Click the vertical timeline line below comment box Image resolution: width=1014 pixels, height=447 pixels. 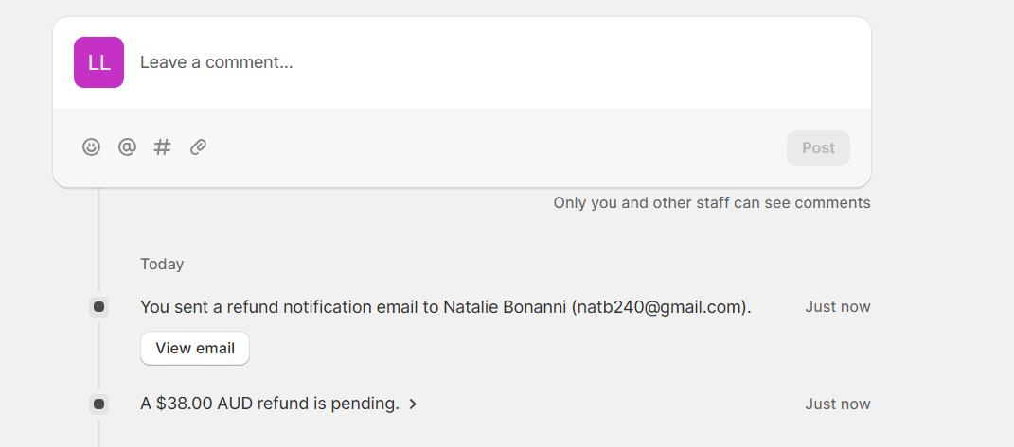tap(99, 239)
